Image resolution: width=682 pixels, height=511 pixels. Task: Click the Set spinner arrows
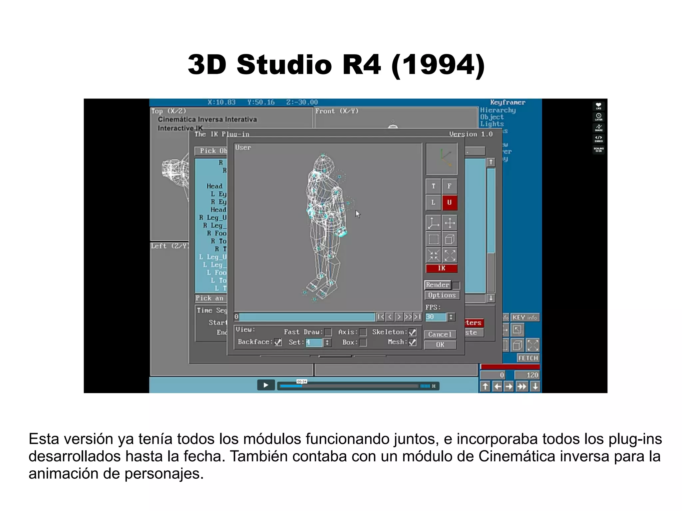(328, 342)
